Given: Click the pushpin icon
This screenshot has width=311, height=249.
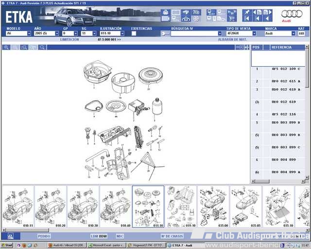Looking at the screenshot, I should [247, 12].
